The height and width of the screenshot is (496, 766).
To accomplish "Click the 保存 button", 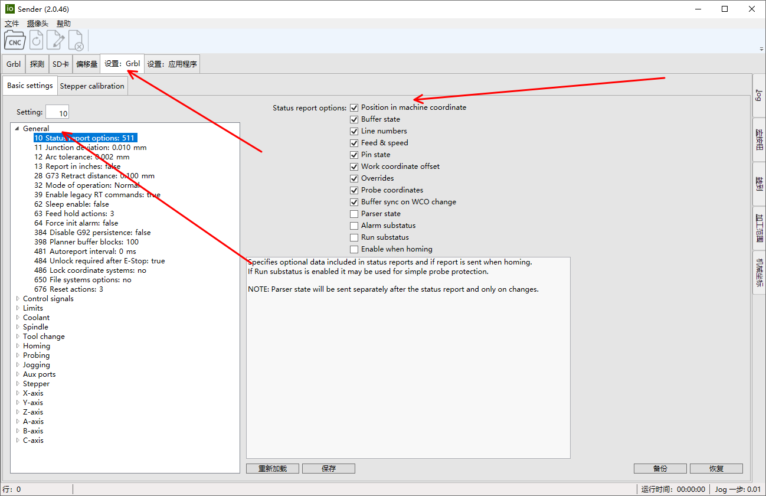I will [x=329, y=468].
